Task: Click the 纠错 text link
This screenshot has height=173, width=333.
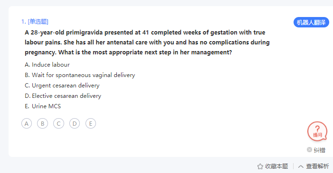Action: [320, 150]
